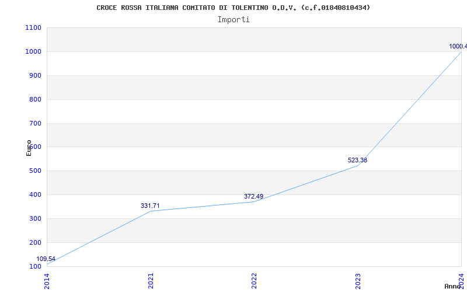Select the 200 y-axis value
Viewport: 467px width, 292px height.
35,242
